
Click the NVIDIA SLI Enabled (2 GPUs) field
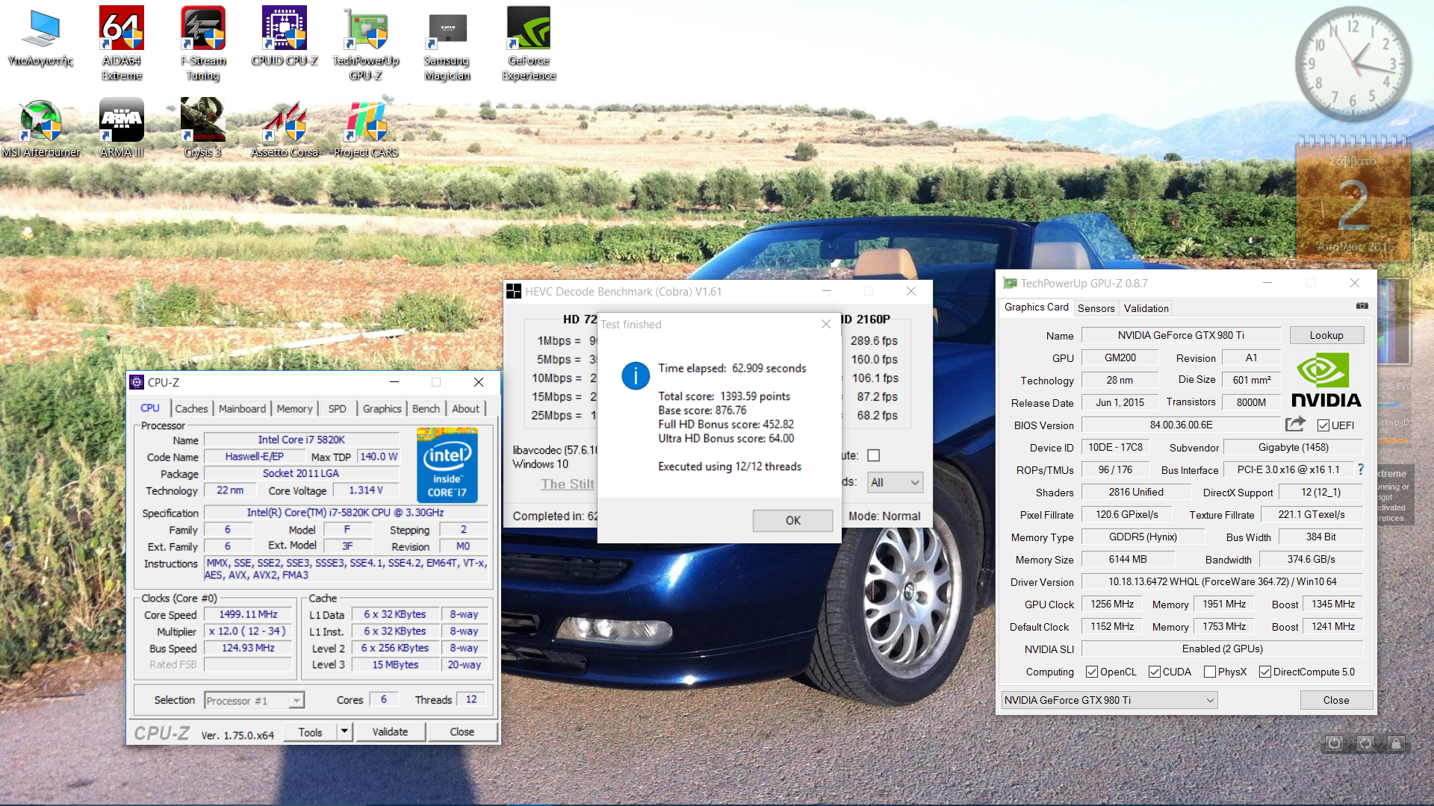point(1222,649)
